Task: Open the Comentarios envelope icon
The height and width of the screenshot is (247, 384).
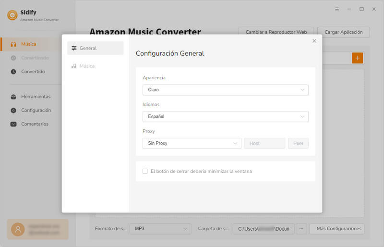Action: tap(13, 124)
